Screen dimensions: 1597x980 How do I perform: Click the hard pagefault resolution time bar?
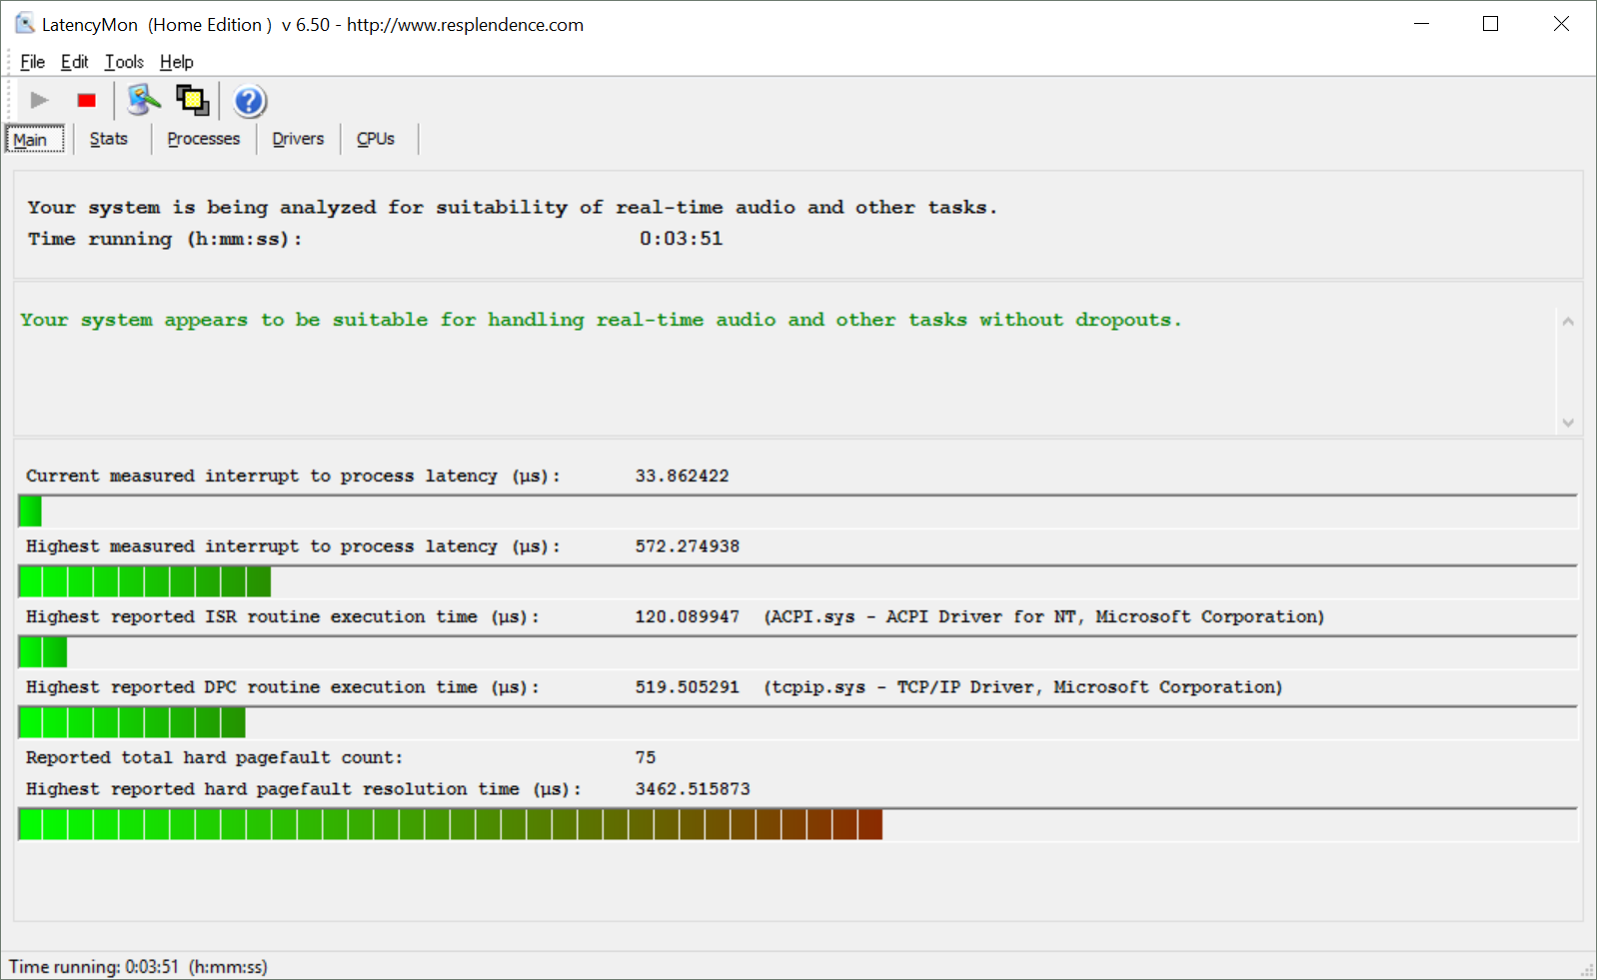[x=798, y=824]
